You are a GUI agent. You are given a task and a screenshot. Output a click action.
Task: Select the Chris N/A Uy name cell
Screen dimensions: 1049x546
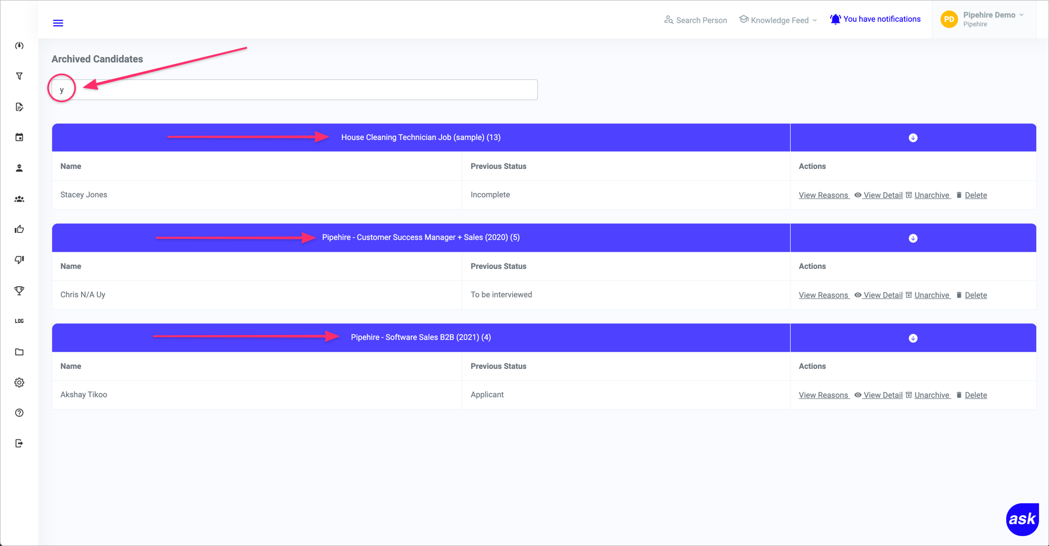[257, 295]
